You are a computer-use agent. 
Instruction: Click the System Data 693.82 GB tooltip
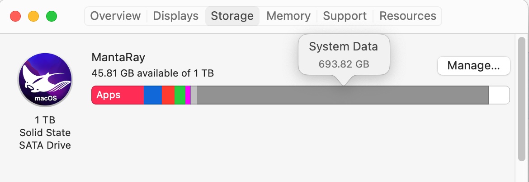344,55
